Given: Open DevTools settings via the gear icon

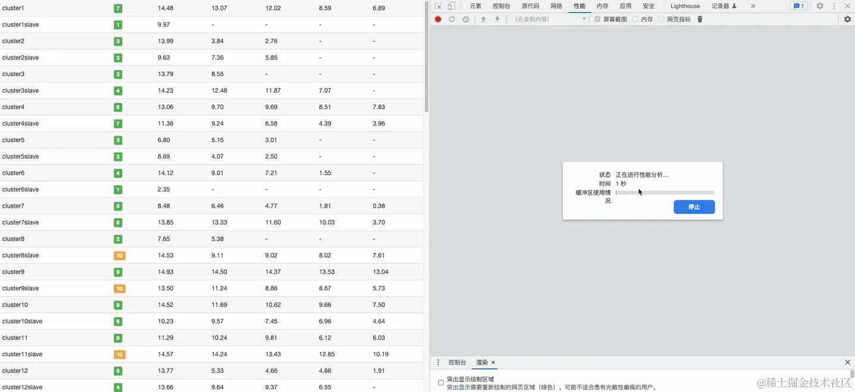Looking at the screenshot, I should pyautogui.click(x=819, y=5).
